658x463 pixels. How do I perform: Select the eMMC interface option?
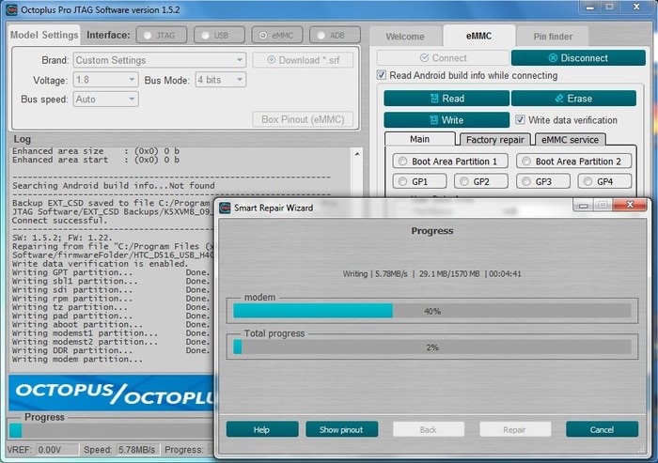275,36
